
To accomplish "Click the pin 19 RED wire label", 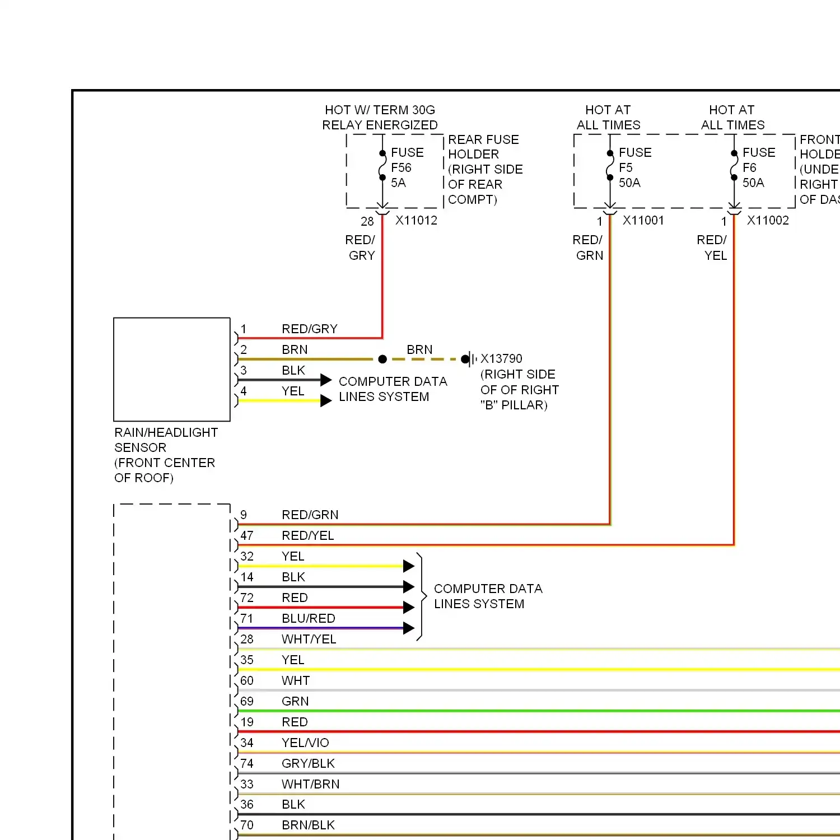I will (295, 722).
